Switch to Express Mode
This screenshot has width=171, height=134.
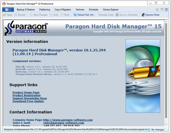[144, 15]
